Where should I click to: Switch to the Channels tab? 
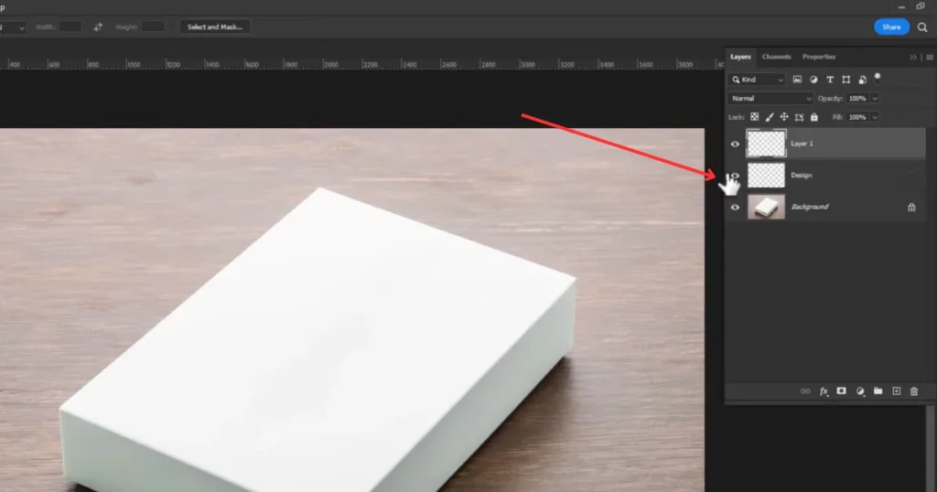coord(776,57)
